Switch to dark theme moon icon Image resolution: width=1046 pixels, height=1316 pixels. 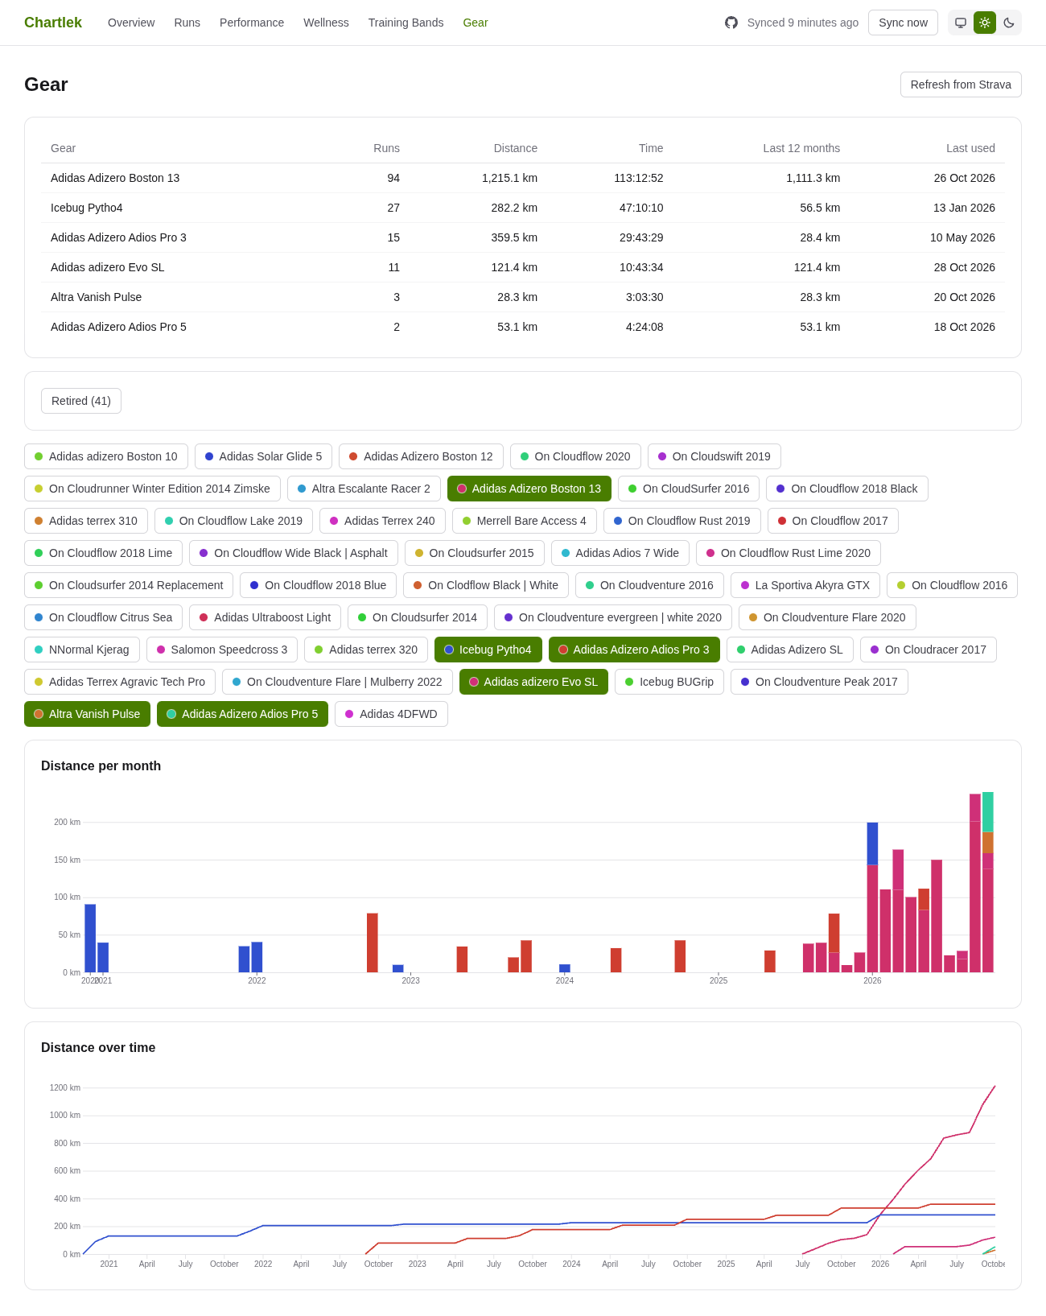click(x=1009, y=23)
